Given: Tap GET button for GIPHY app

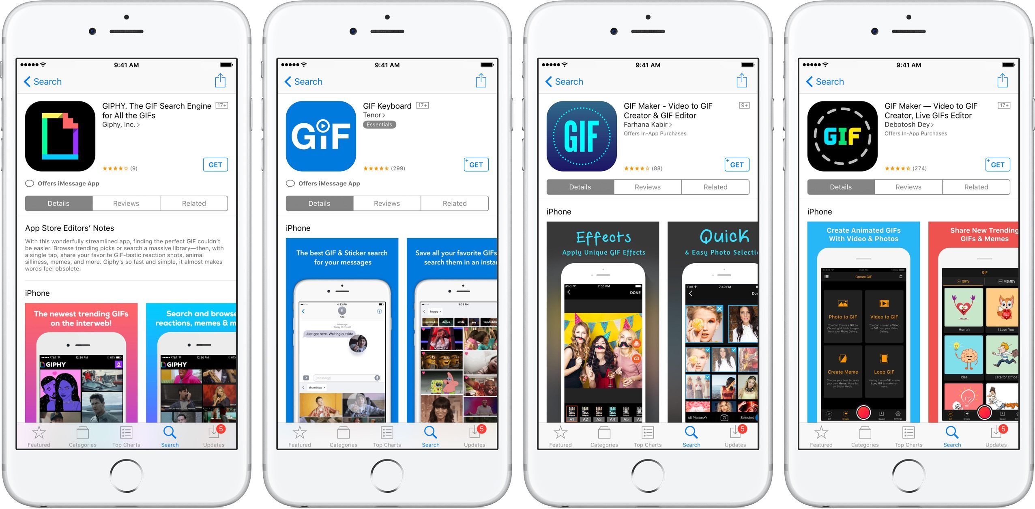Looking at the screenshot, I should click(216, 164).
